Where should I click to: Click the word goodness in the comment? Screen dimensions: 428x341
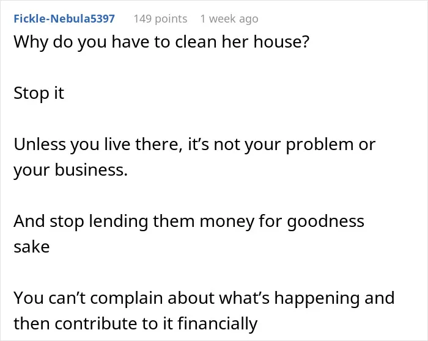(x=326, y=221)
